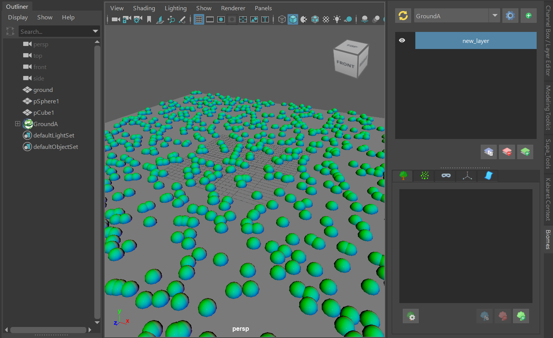Click the Outliner search field

coord(55,32)
